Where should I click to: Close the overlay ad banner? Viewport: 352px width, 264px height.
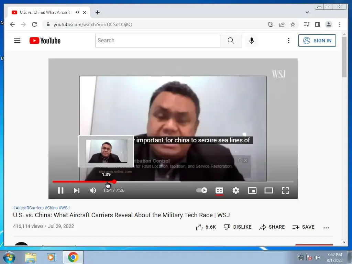point(245,160)
